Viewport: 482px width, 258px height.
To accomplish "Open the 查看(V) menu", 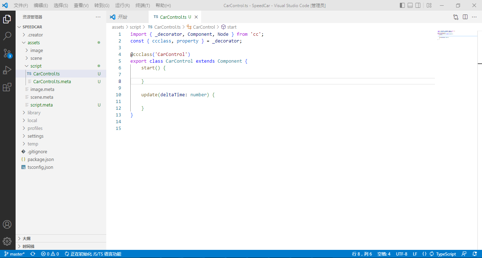I will click(x=81, y=5).
